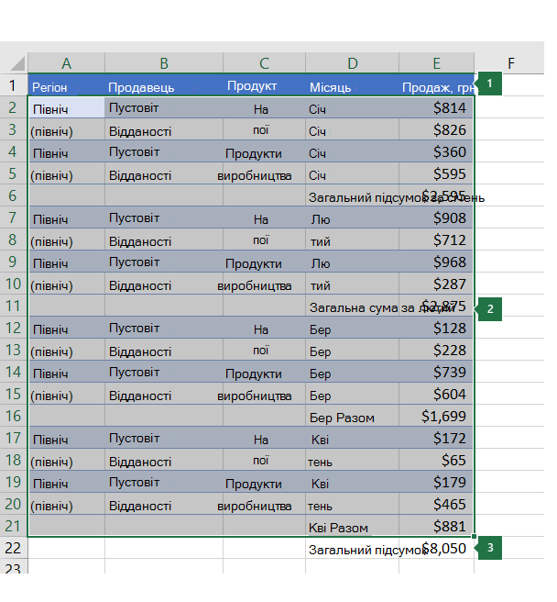Click the Select All corner triangle
This screenshot has width=557, height=602.
(x=17, y=63)
